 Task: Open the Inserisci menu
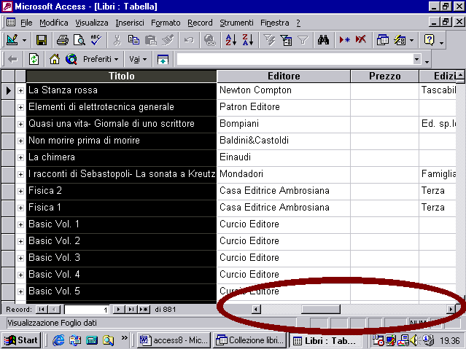tap(130, 23)
